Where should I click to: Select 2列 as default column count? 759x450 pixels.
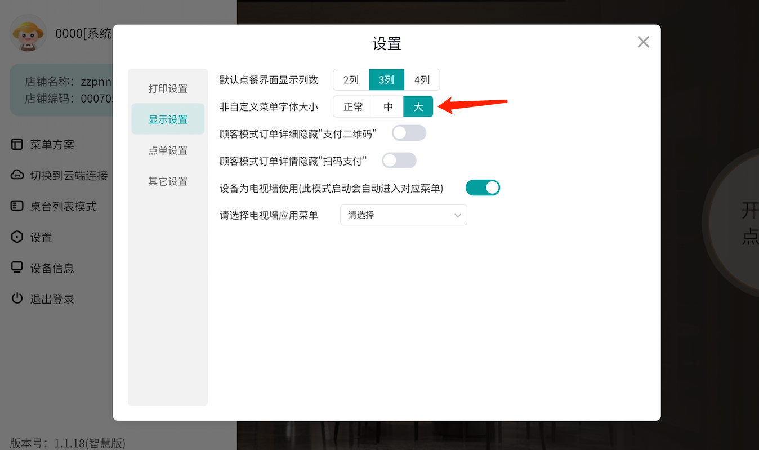click(351, 79)
